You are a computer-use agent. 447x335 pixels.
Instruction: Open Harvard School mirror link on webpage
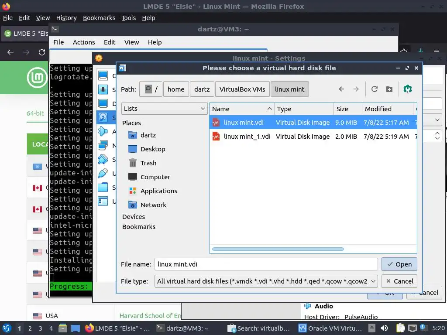150,316
